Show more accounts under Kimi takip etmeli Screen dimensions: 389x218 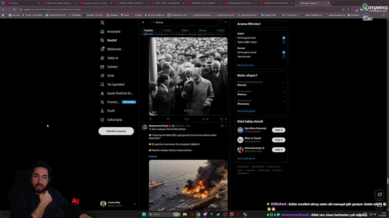246,158
